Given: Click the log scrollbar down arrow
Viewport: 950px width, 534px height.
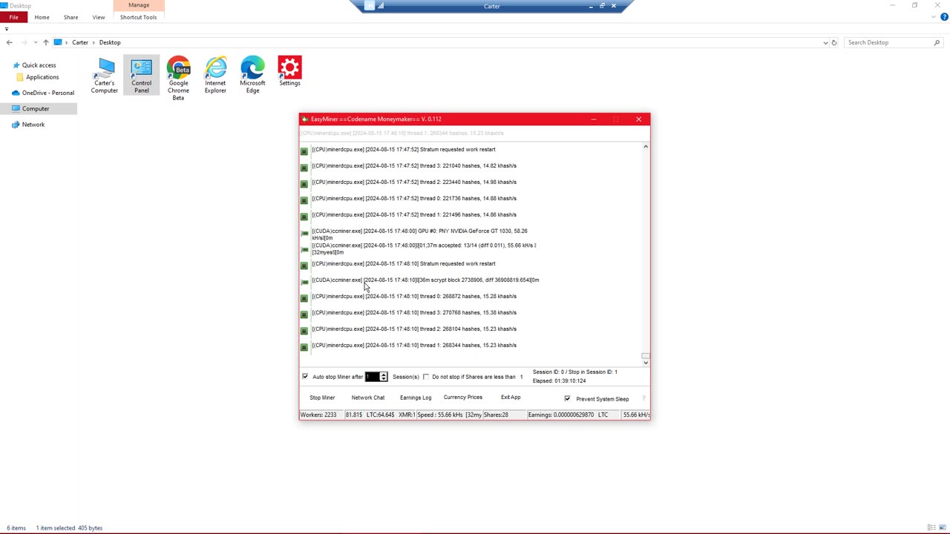Looking at the screenshot, I should [646, 362].
